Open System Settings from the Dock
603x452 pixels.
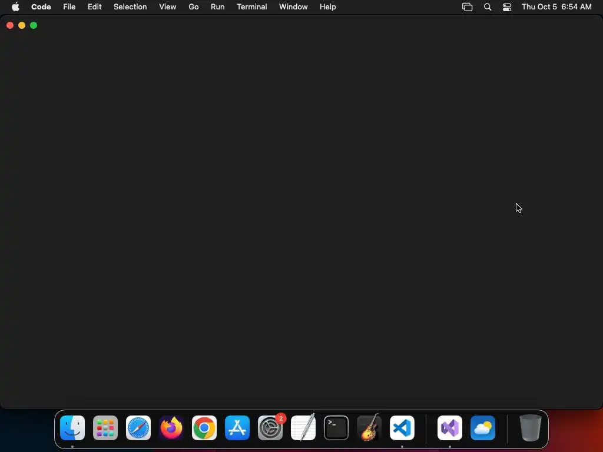click(x=270, y=428)
